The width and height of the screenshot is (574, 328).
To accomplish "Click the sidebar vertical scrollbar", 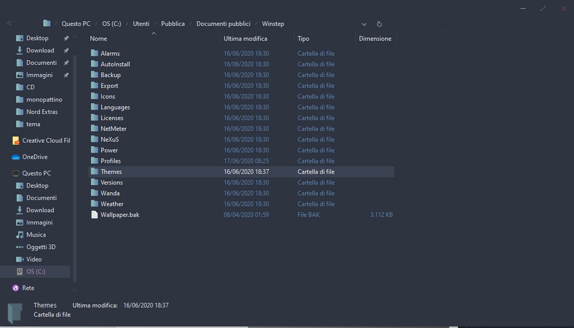I will (x=75, y=161).
